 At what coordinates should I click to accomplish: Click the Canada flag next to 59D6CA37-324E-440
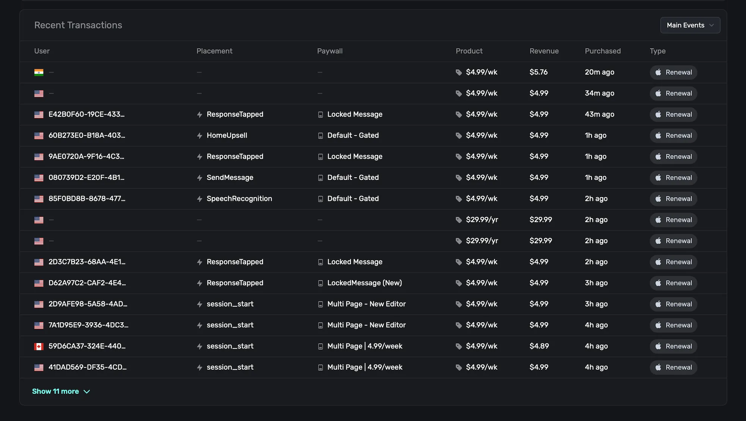point(39,346)
